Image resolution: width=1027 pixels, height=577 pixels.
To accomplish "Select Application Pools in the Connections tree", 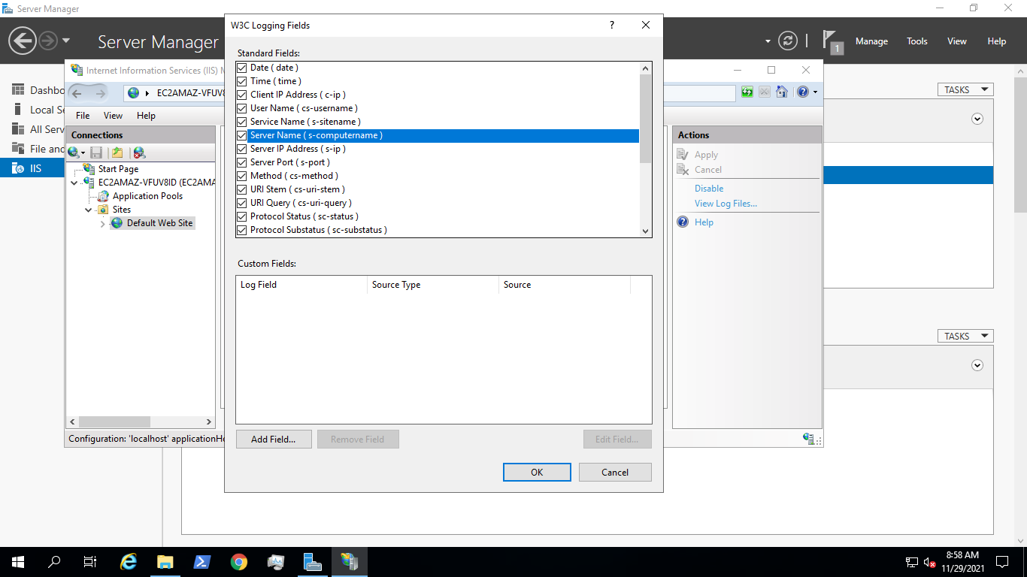I will coord(147,196).
